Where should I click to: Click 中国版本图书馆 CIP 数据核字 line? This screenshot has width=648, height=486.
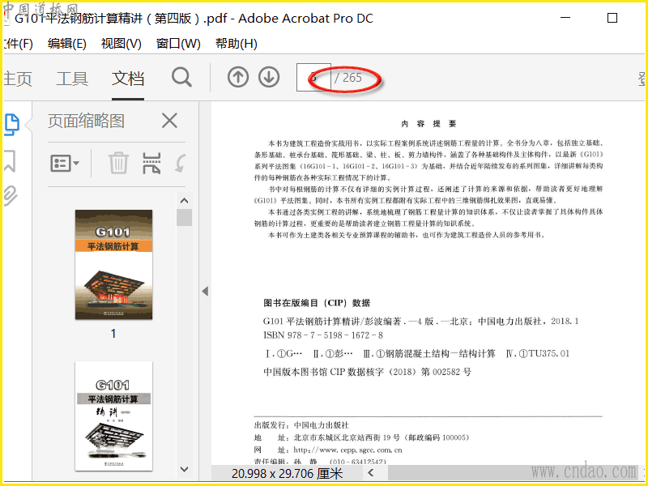tap(368, 372)
